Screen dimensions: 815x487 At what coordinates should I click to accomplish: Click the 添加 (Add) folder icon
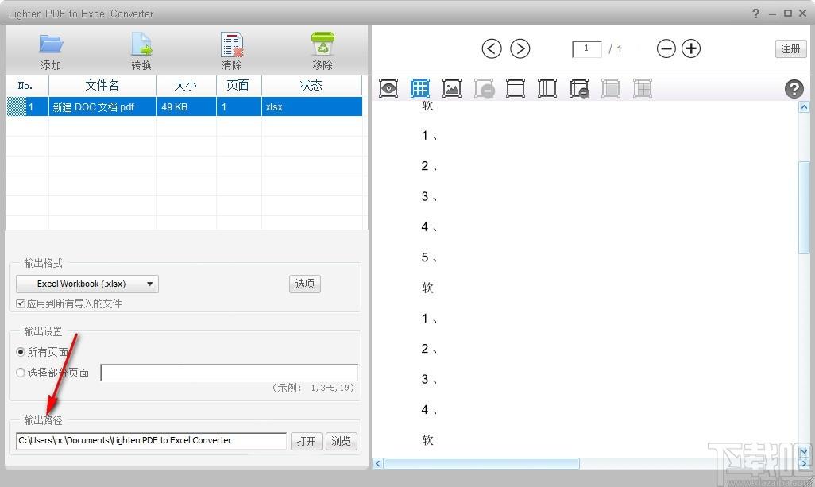(51, 44)
